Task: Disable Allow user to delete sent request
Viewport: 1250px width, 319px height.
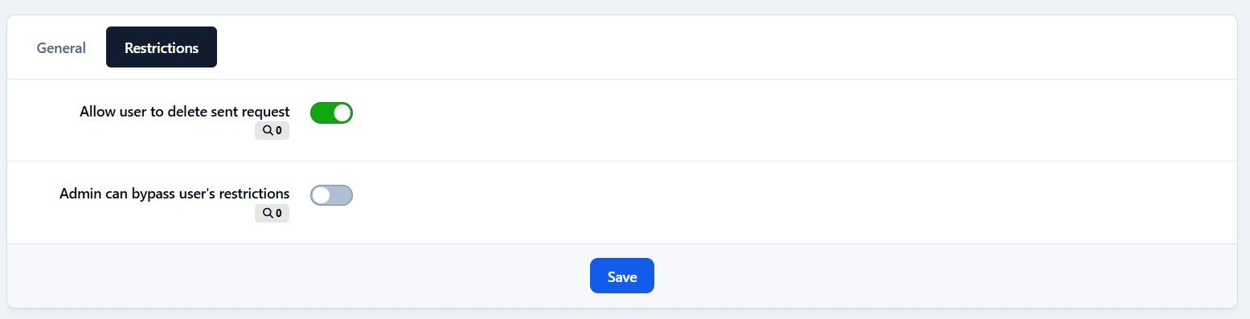Action: 331,113
